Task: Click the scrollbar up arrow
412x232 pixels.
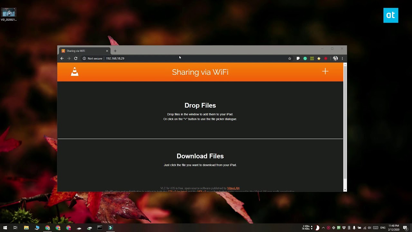Action: pyautogui.click(x=345, y=64)
